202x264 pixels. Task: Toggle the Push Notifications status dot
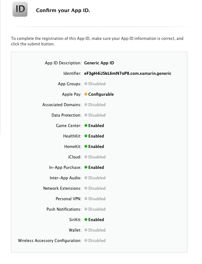(x=86, y=209)
